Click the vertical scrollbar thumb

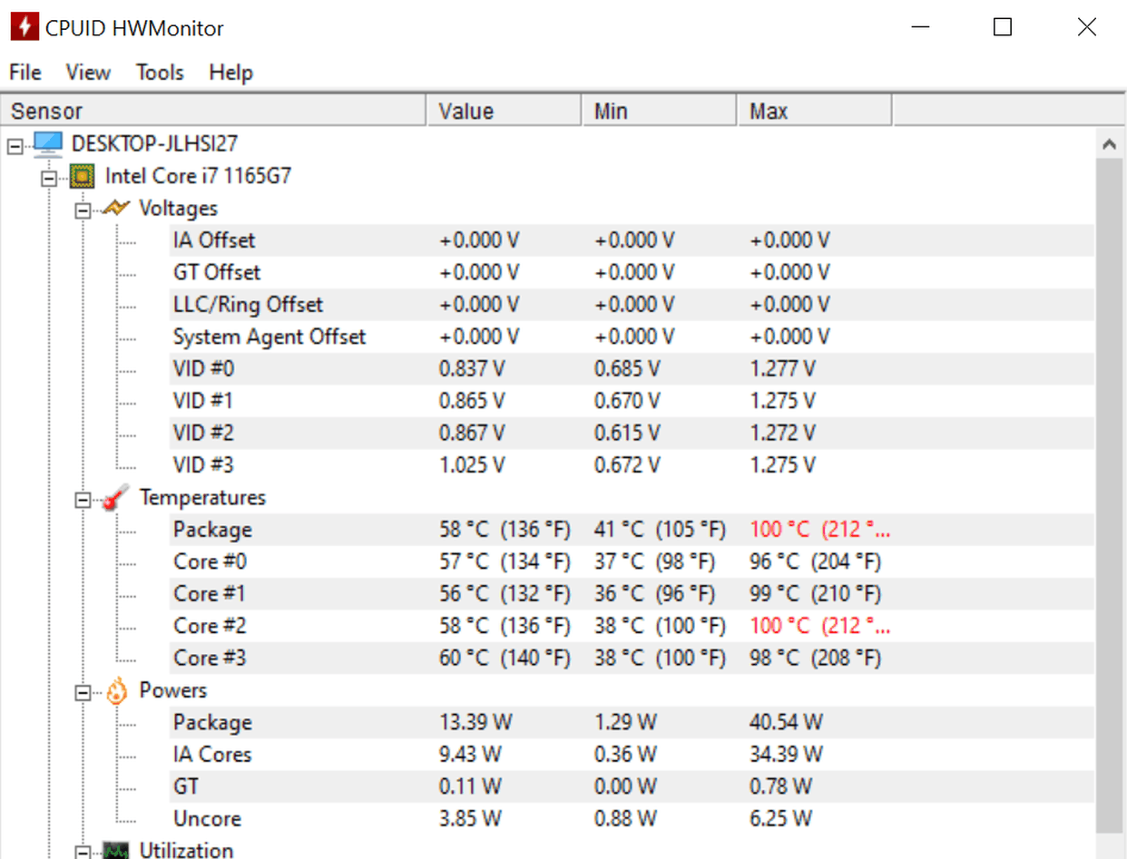[1109, 495]
